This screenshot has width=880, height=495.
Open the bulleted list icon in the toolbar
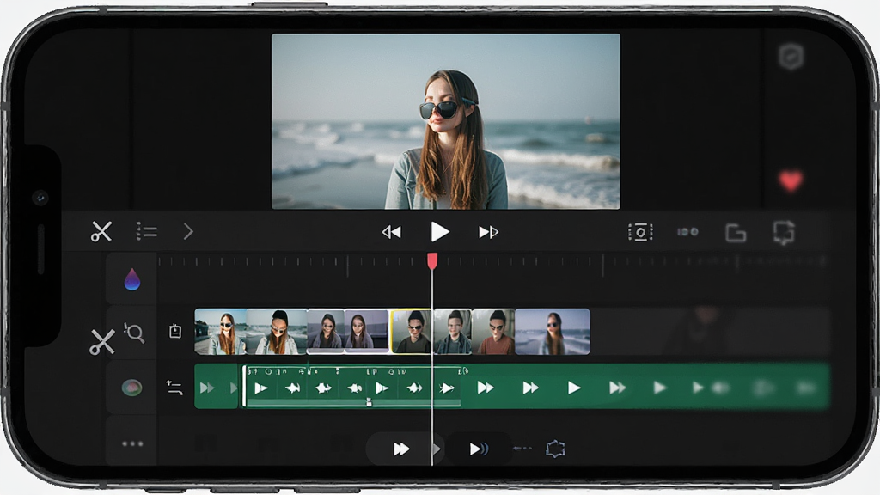click(x=146, y=231)
